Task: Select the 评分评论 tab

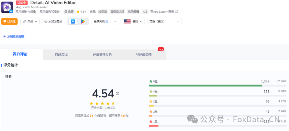Action: pyautogui.click(x=20, y=54)
